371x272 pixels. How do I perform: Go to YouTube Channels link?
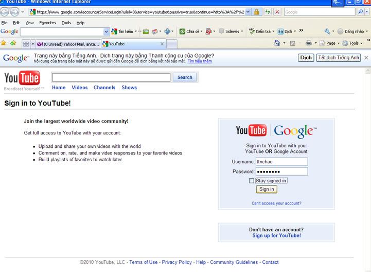coord(104,88)
